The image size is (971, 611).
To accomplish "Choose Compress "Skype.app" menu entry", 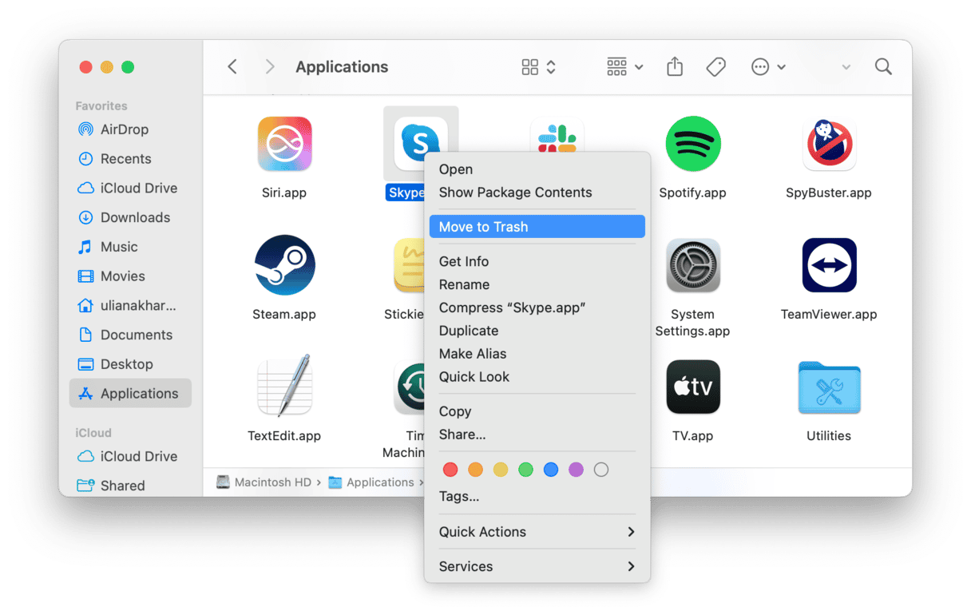I will coord(512,307).
